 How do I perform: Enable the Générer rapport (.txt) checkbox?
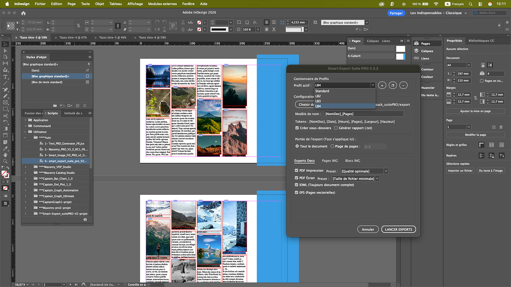pos(336,128)
